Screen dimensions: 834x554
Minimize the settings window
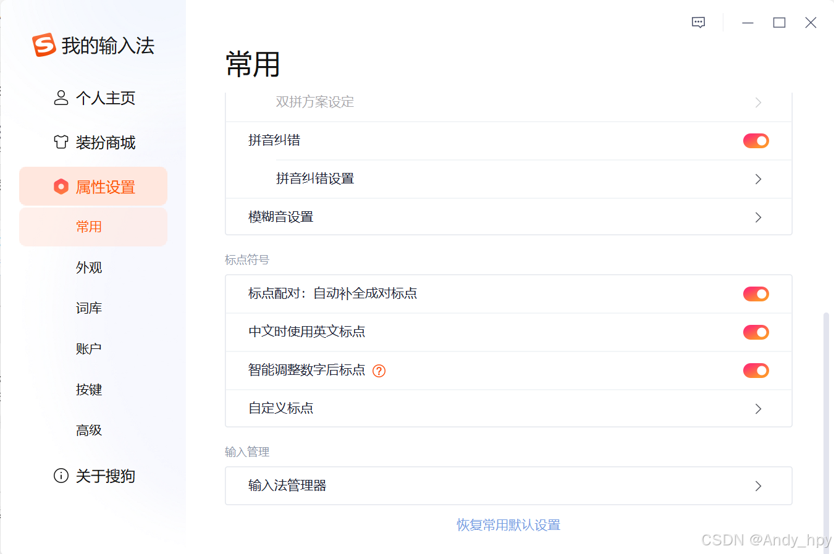[x=748, y=23]
